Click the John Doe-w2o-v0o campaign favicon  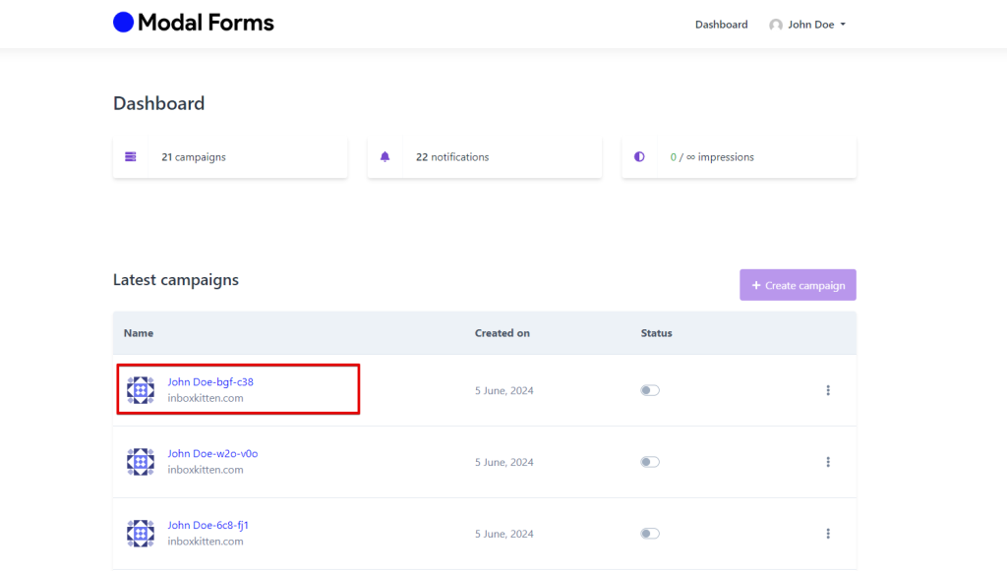pos(141,462)
